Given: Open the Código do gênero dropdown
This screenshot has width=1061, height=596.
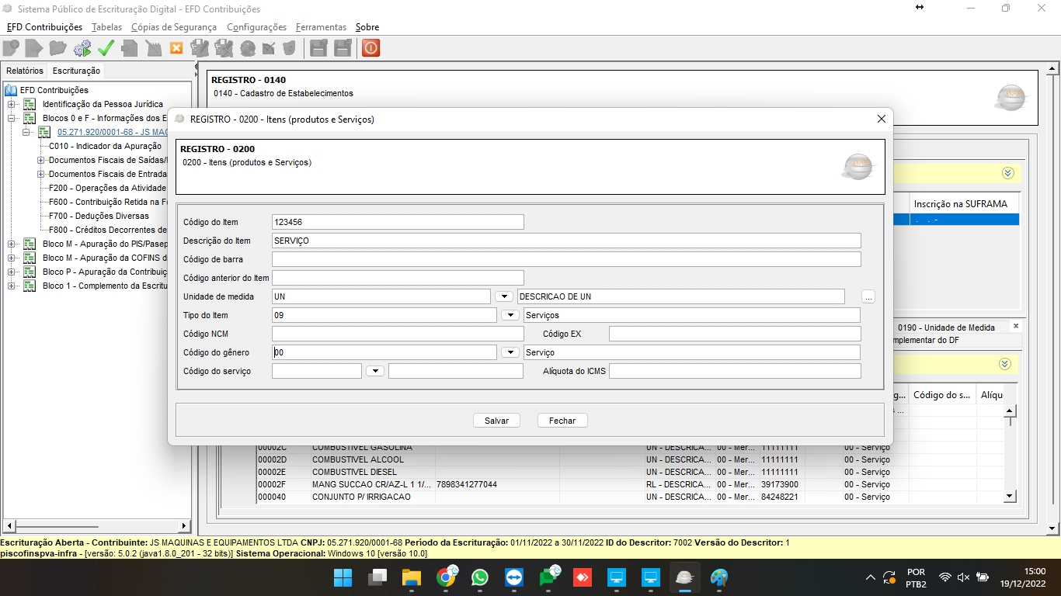Looking at the screenshot, I should pyautogui.click(x=510, y=353).
